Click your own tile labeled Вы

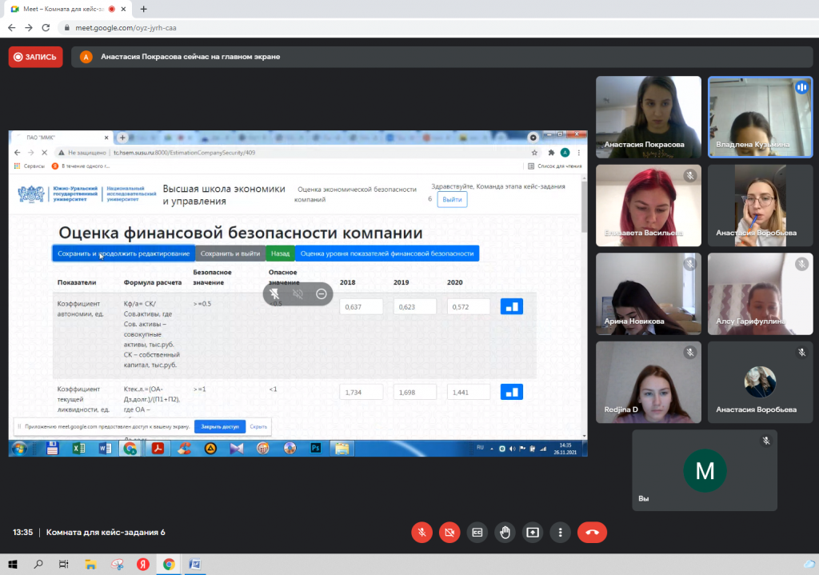(x=704, y=470)
